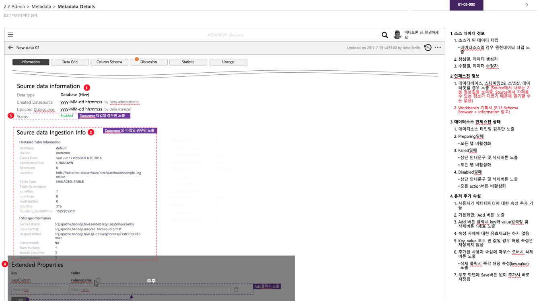Click trash icon beside the Enter a value field
Screen dimensions: 541x301
tap(236, 289)
